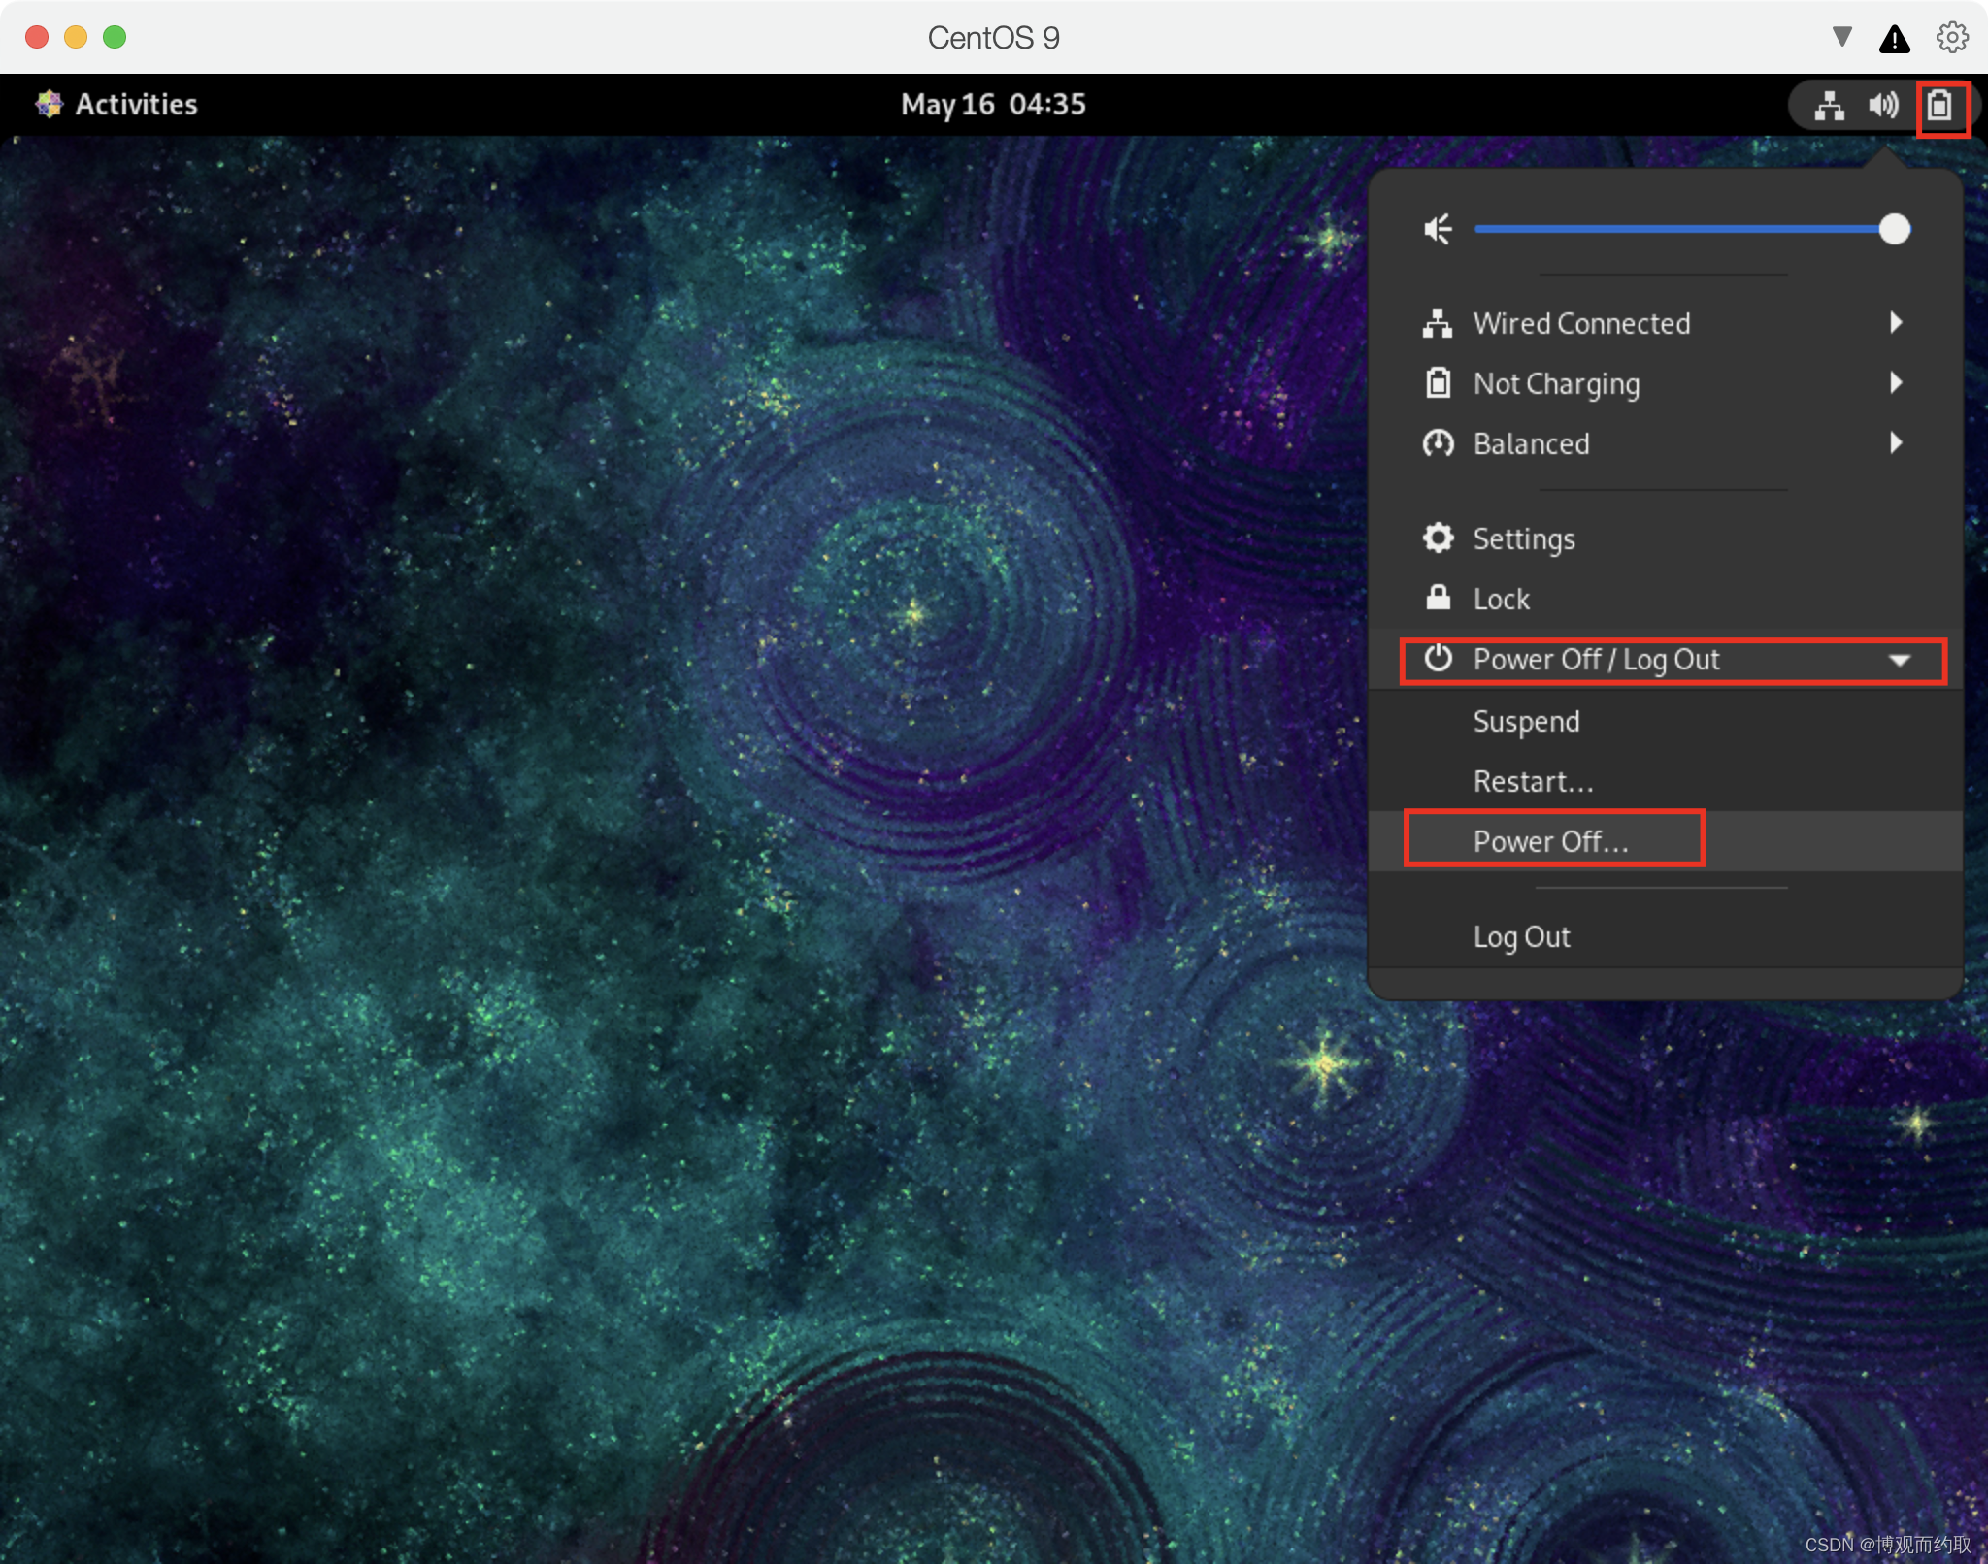Open Settings from the system menu
The width and height of the screenshot is (1988, 1564).
pyautogui.click(x=1523, y=538)
